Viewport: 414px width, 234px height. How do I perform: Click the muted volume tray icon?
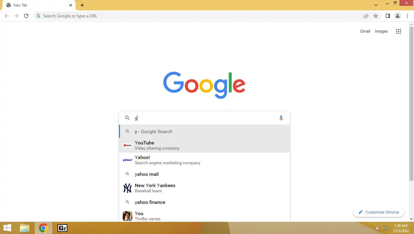378,228
